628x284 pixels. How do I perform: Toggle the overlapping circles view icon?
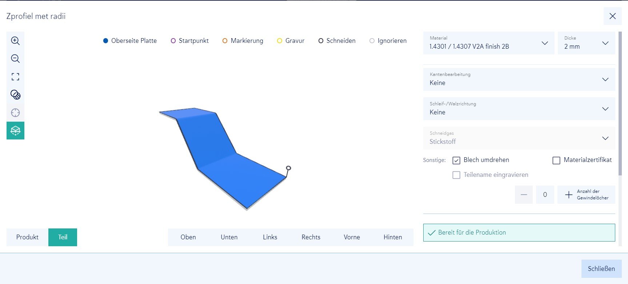[15, 95]
